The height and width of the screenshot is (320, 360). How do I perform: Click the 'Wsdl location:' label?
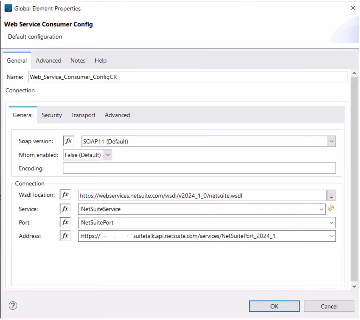(x=37, y=195)
